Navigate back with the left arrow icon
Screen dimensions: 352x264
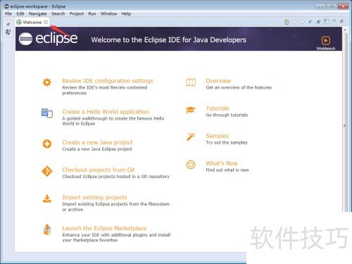(294, 22)
